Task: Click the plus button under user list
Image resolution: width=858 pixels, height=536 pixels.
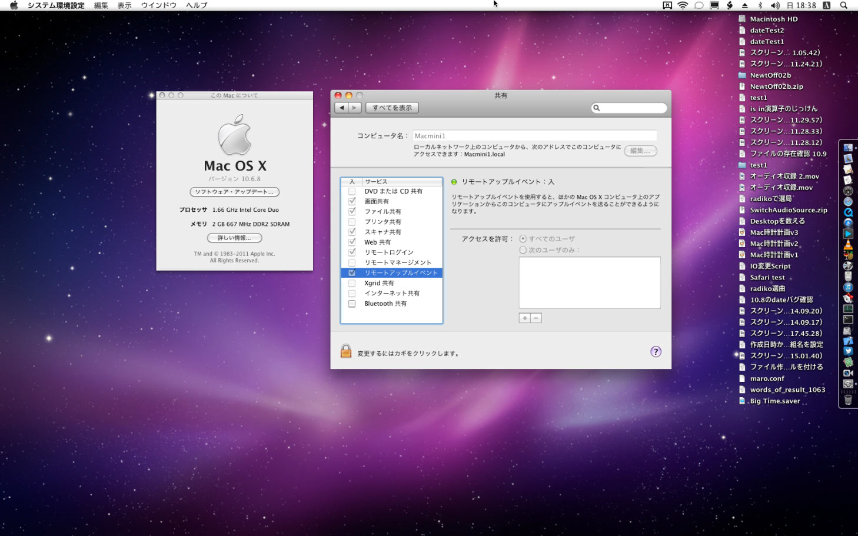Action: [524, 318]
